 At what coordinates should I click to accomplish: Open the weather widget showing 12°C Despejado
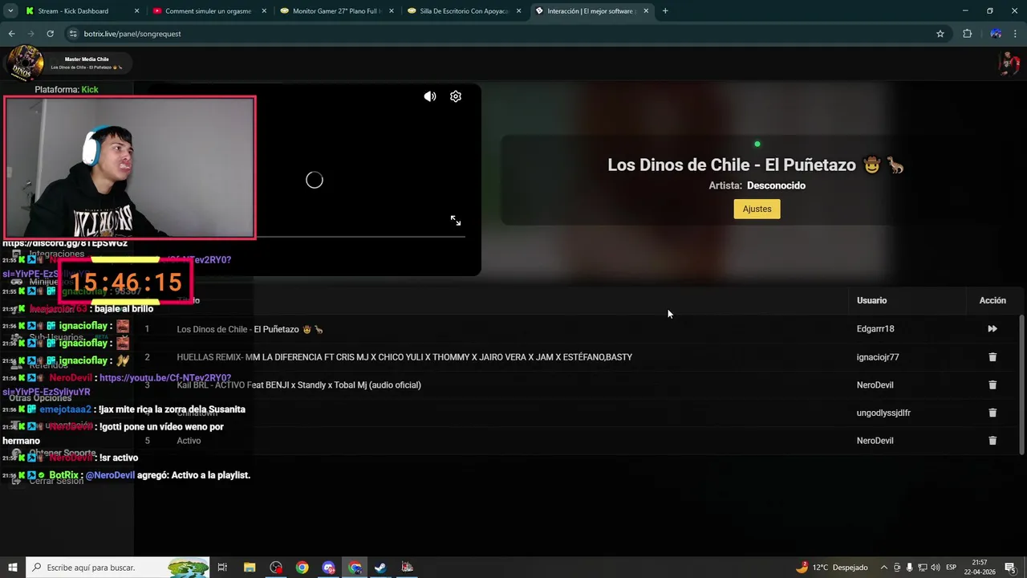[x=831, y=568]
